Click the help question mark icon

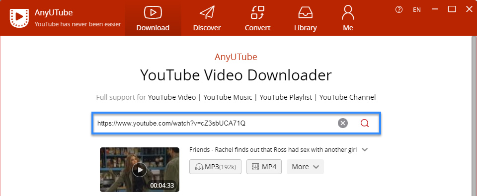click(x=399, y=10)
